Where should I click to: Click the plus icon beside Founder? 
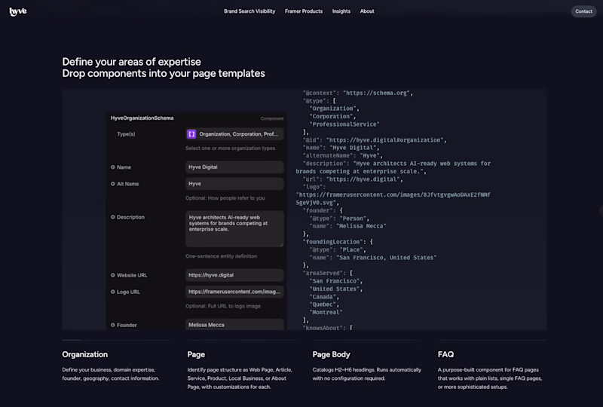click(112, 325)
